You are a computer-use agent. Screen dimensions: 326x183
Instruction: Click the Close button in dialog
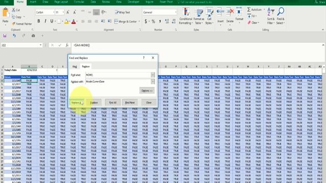tap(149, 103)
